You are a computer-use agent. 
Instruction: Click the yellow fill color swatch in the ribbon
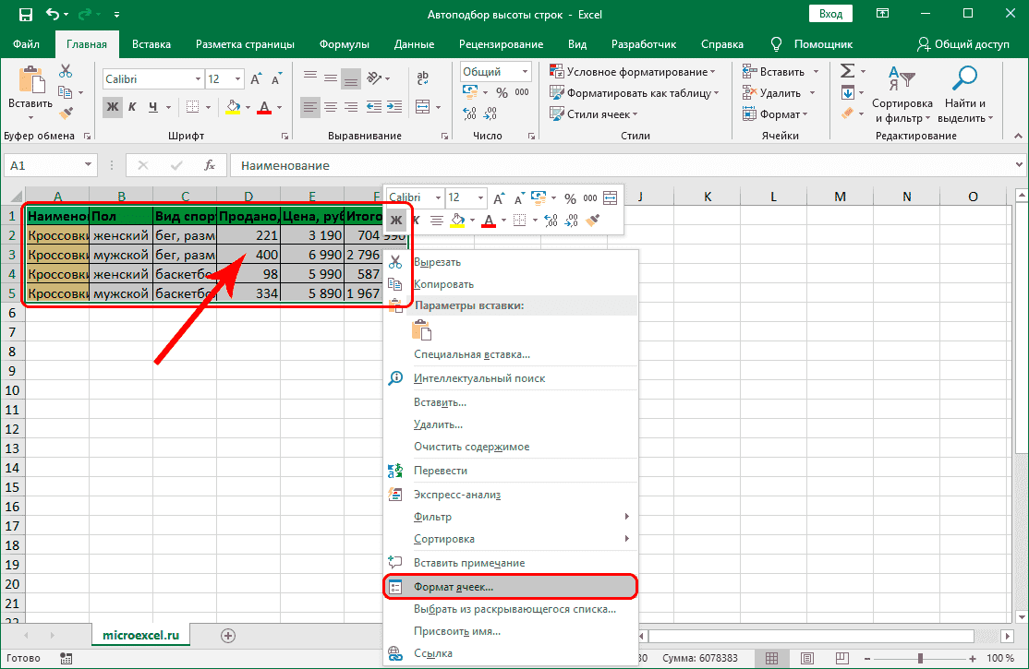(x=233, y=107)
